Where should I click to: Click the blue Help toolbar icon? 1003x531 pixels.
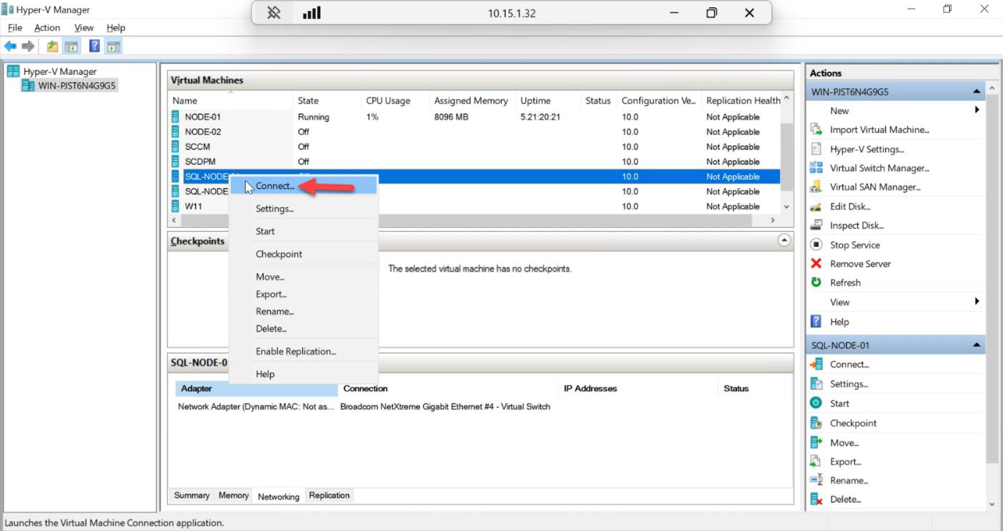[x=94, y=46]
